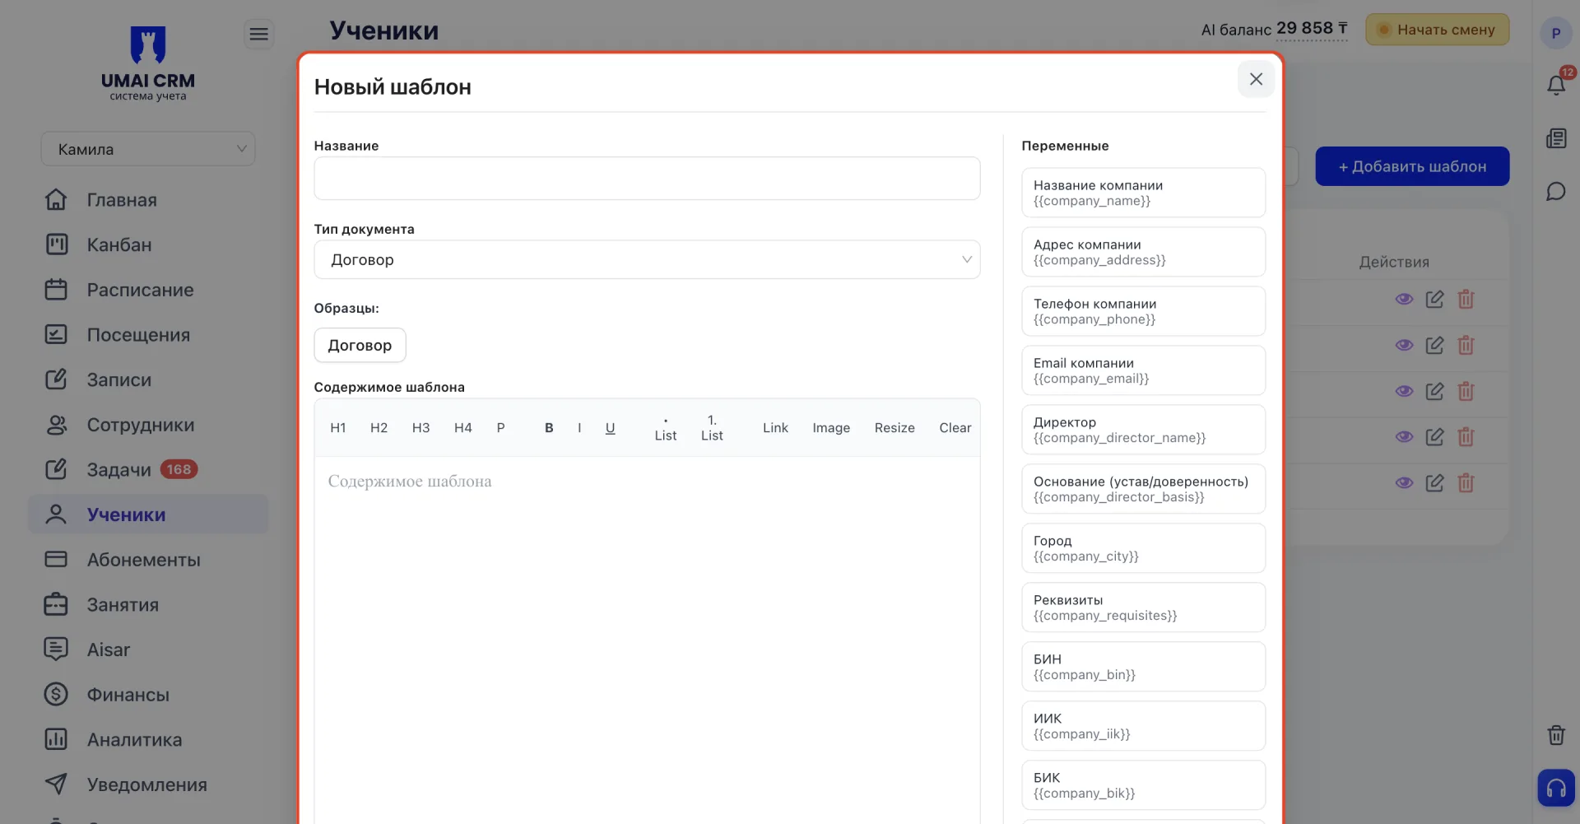Toggle bold formatting B
The width and height of the screenshot is (1580, 824).
(549, 428)
